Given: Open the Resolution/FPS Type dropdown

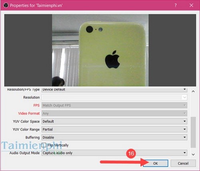Looking at the screenshot, I should [x=114, y=89].
